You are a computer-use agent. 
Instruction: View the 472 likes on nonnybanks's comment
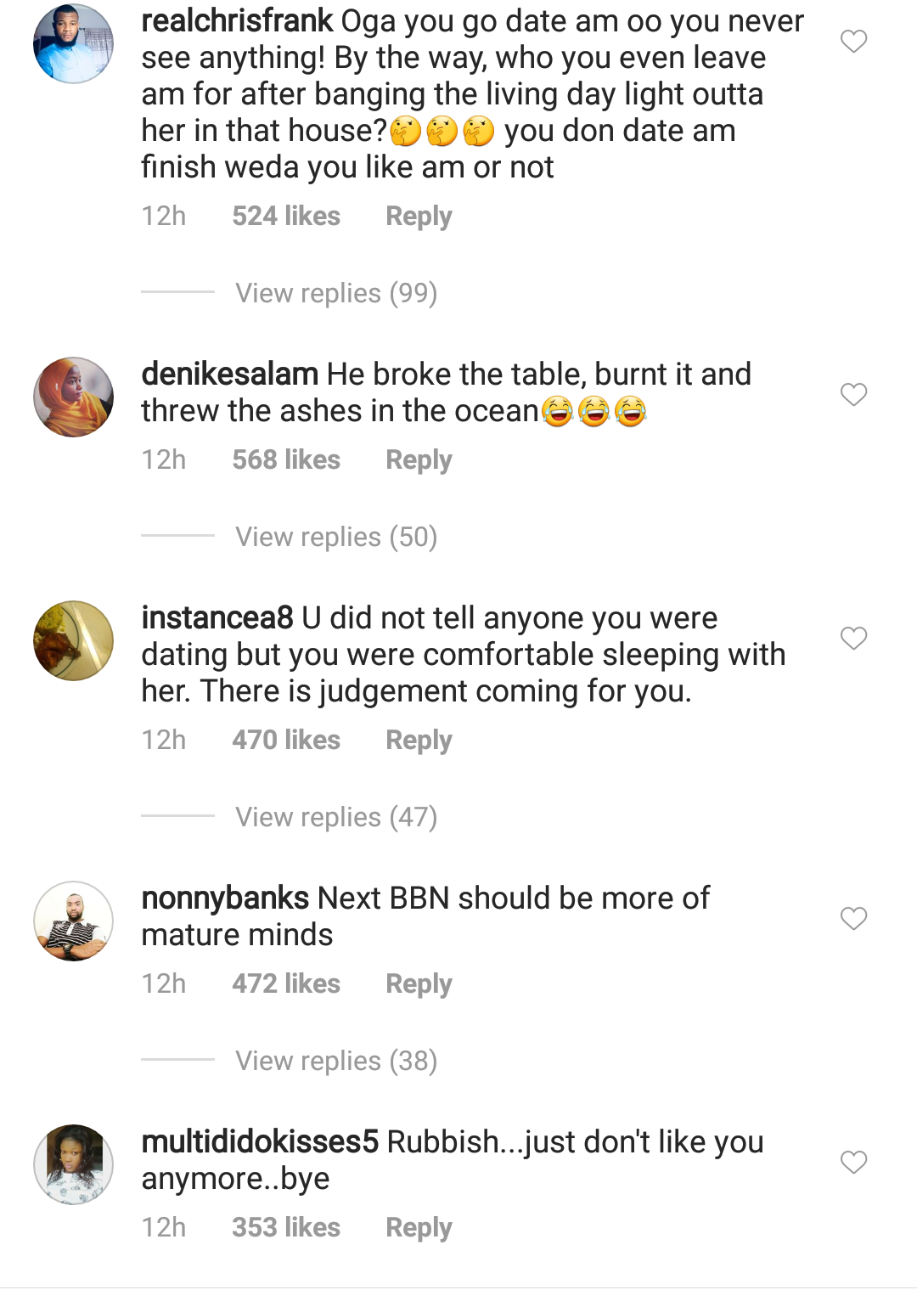pos(286,984)
